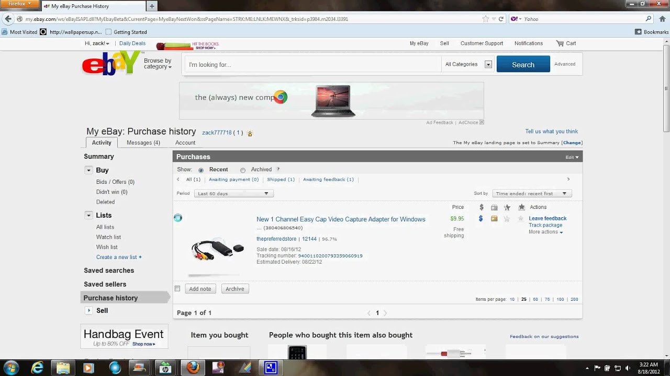Open My eBay menu in header
This screenshot has width=670, height=376.
point(419,43)
